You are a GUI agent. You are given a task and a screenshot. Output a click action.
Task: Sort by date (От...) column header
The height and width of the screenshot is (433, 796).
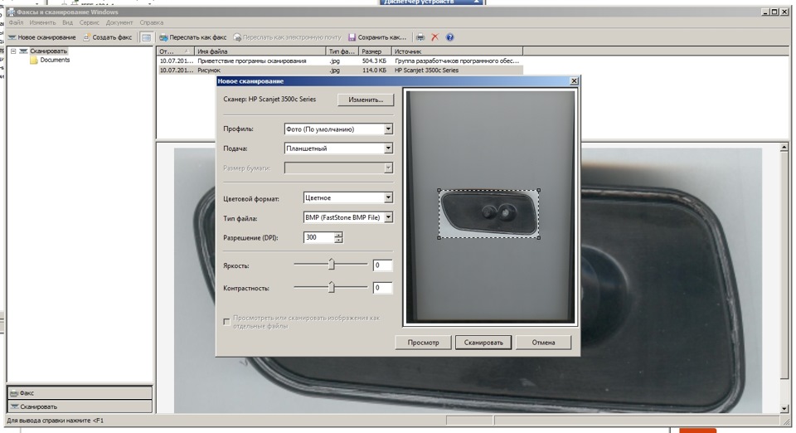[176, 51]
